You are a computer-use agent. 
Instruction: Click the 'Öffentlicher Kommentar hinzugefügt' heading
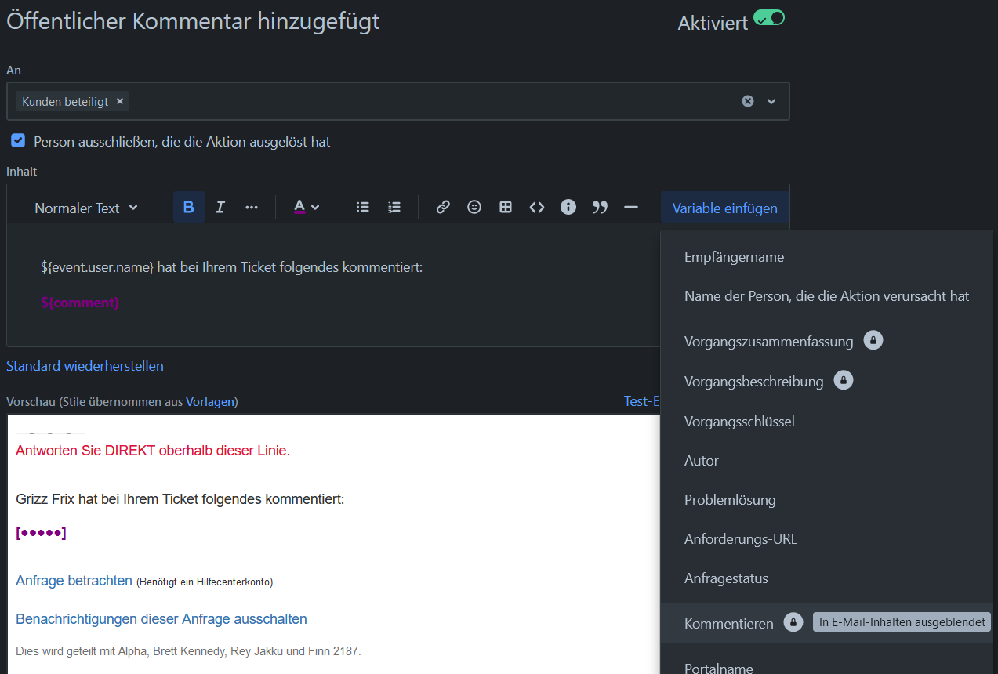[193, 21]
